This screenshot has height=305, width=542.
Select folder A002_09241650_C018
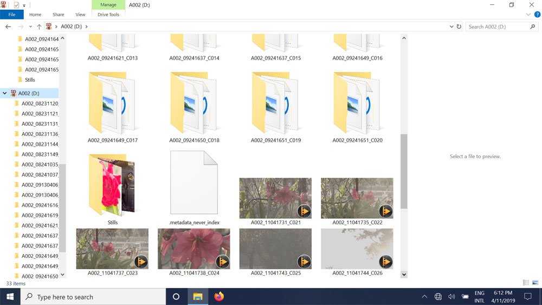(194, 107)
